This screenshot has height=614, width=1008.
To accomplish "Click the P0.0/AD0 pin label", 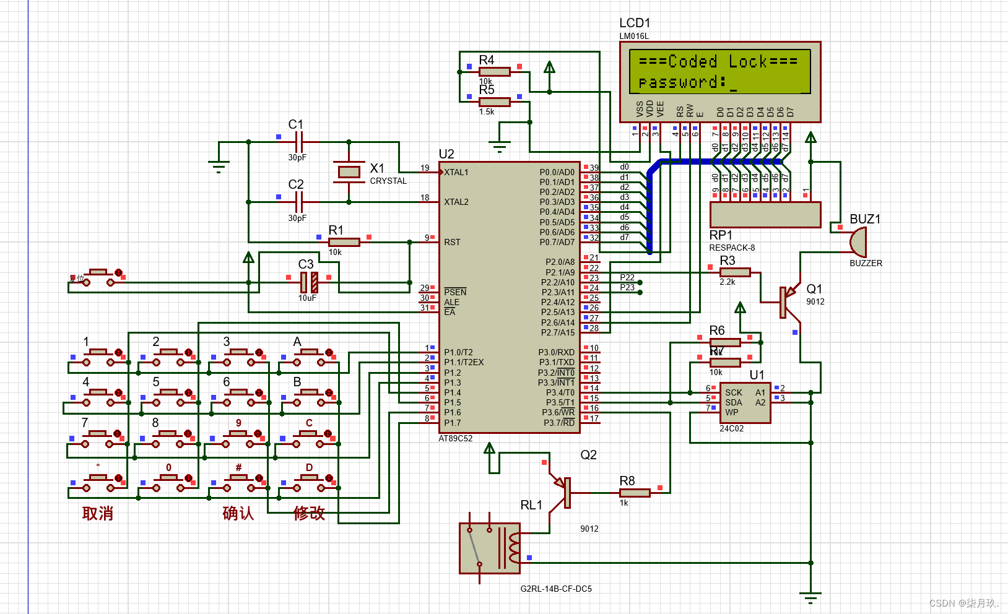I will pyautogui.click(x=557, y=172).
